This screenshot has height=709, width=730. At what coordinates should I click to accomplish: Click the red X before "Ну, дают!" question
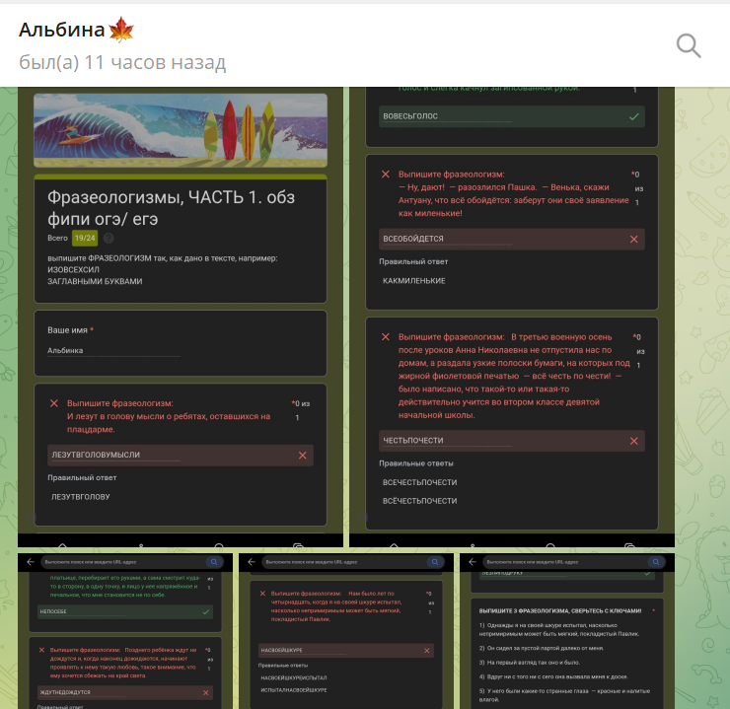[386, 175]
